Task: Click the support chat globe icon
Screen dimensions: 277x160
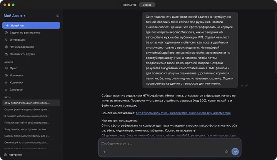Action: [6, 47]
